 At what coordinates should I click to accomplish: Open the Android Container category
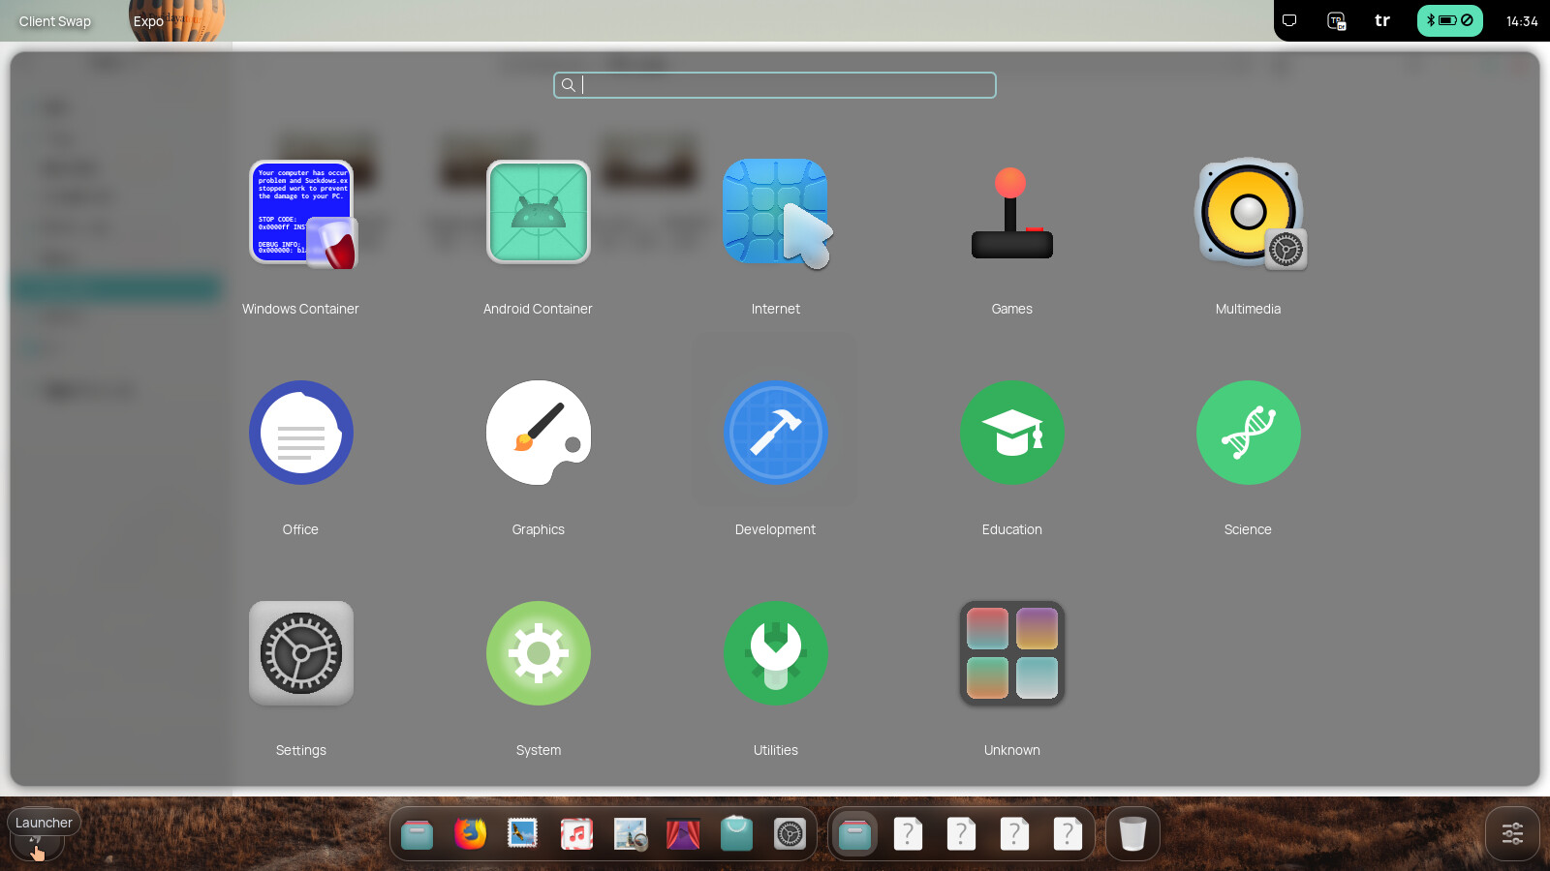point(538,213)
